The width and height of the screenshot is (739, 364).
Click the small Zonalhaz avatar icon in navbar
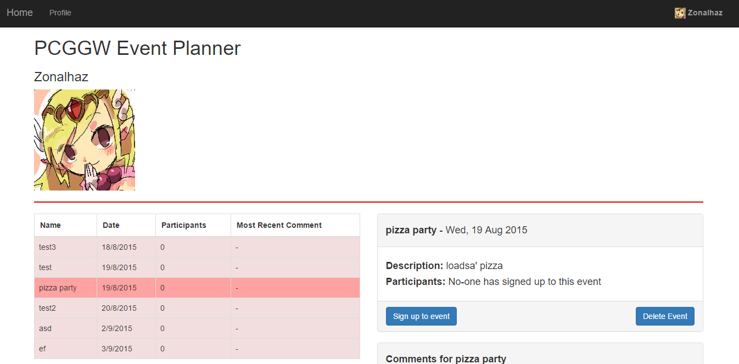coord(680,13)
